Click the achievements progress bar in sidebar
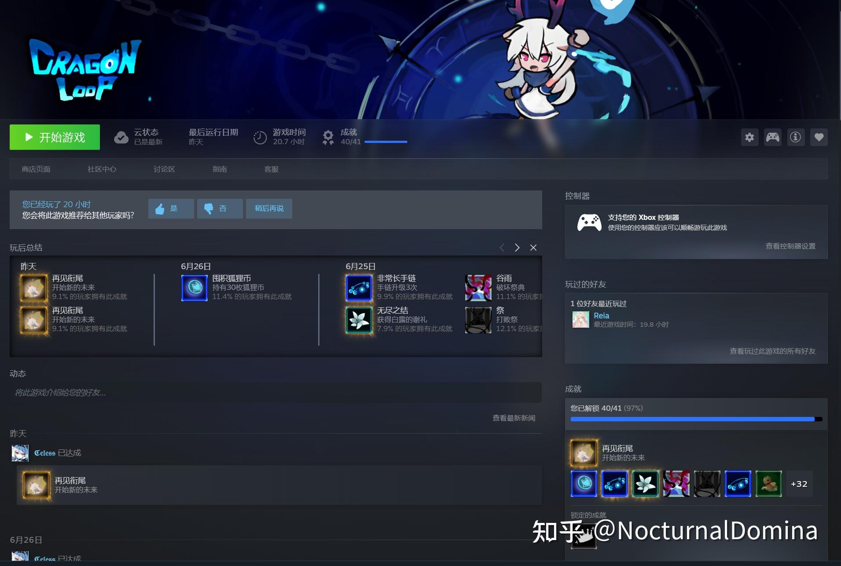 pyautogui.click(x=696, y=419)
